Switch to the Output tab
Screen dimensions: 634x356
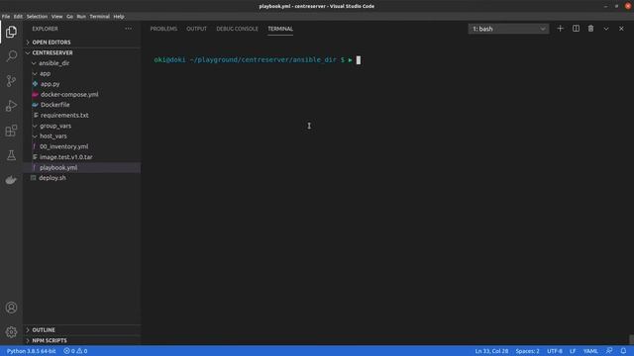click(x=196, y=29)
